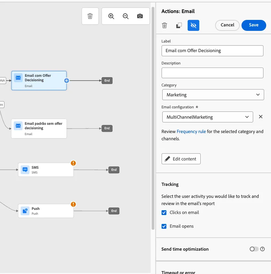The height and width of the screenshot is (274, 271).
Task: Click End node after Push activity
Action: coord(114,211)
